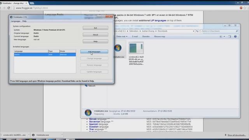249x140 pixels.
Task: Refresh the Explorer folder view
Action: 197,31
